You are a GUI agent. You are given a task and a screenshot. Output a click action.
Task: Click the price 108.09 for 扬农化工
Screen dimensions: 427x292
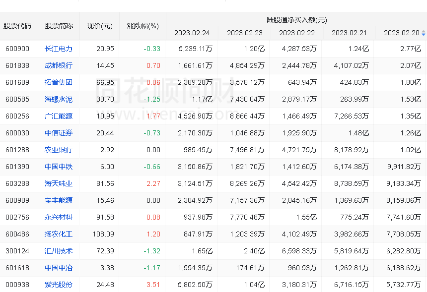click(103, 234)
